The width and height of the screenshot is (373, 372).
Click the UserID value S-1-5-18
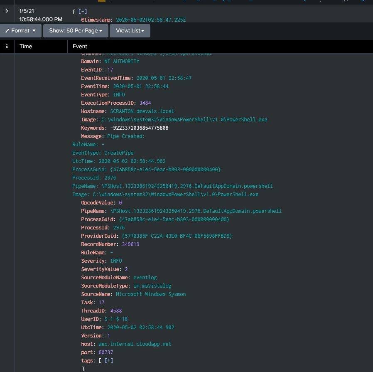pyautogui.click(x=116, y=319)
